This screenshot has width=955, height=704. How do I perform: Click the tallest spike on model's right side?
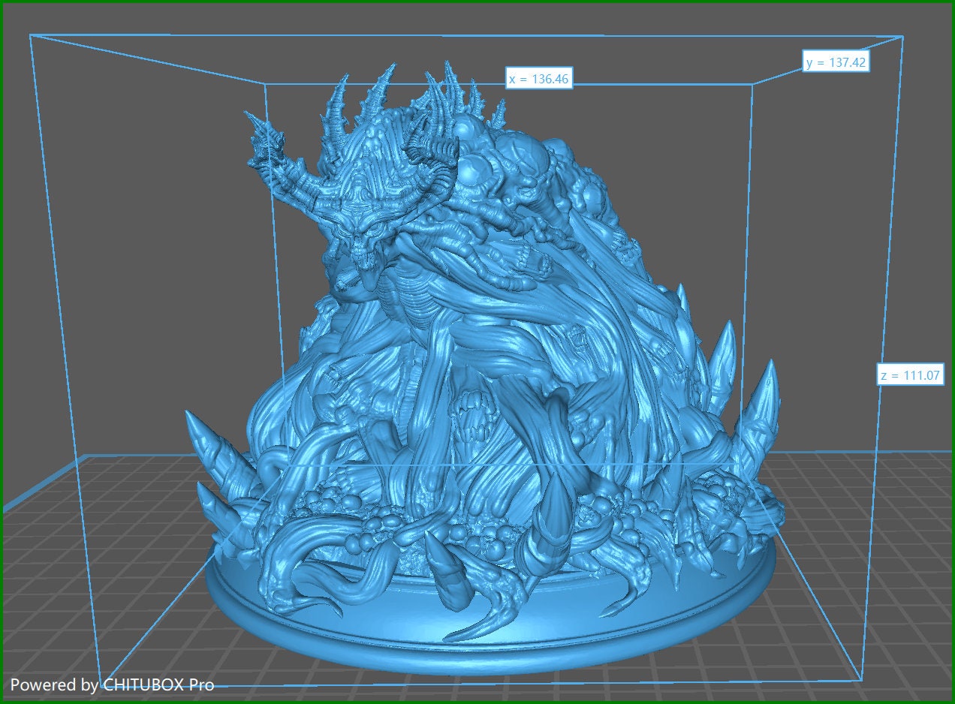(762, 405)
